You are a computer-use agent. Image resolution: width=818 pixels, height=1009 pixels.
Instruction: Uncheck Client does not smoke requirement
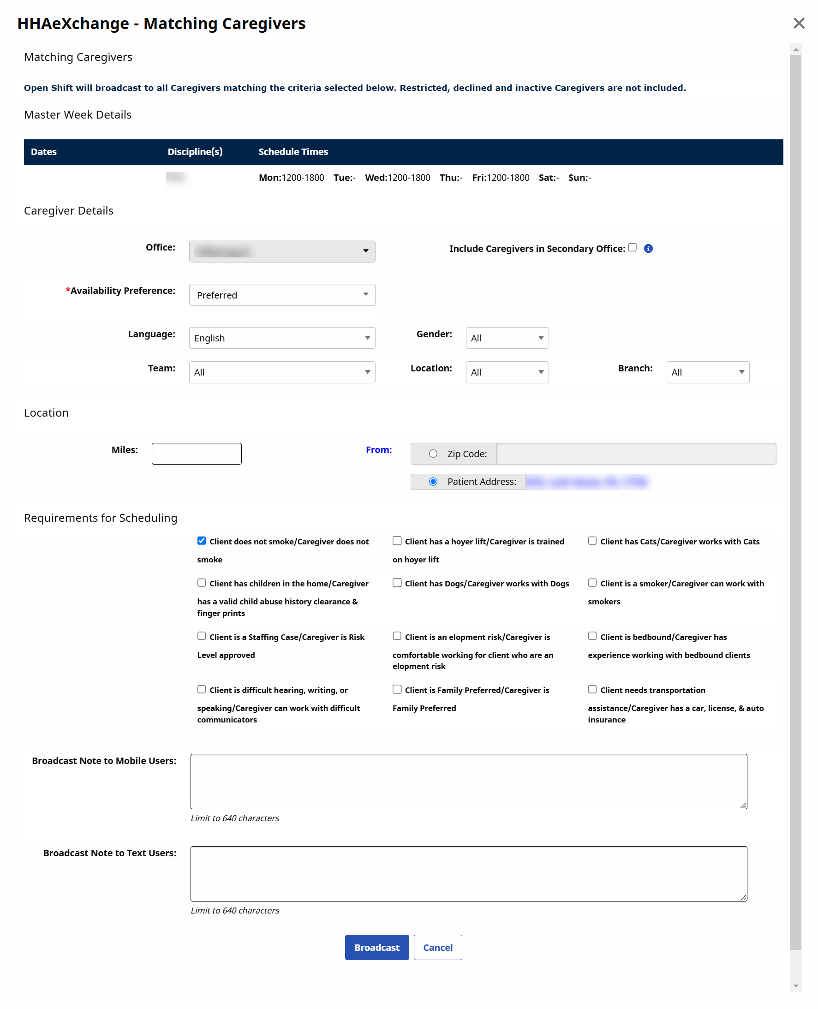(x=202, y=541)
